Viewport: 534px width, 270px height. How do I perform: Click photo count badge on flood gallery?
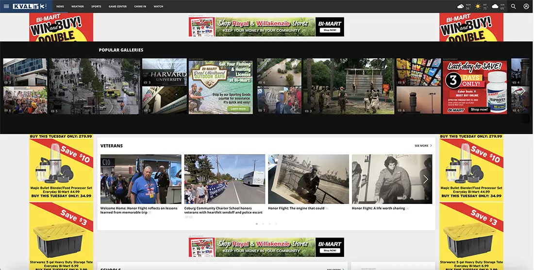coord(262,83)
